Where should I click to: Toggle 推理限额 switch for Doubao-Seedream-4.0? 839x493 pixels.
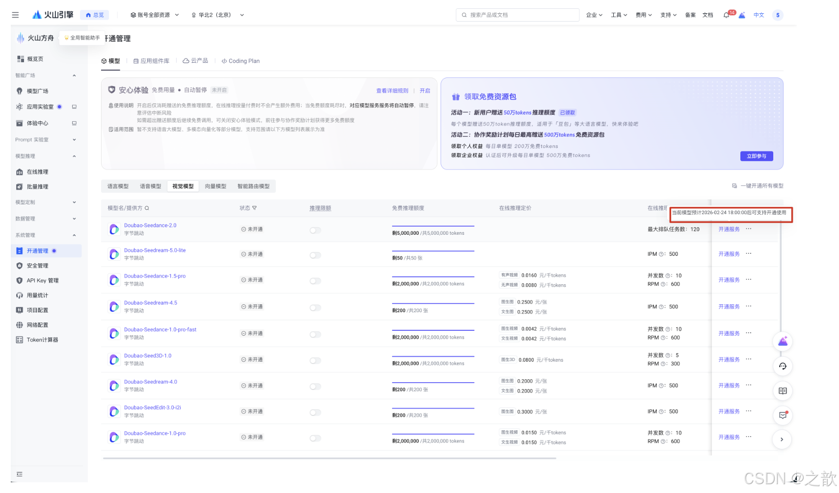pos(315,387)
